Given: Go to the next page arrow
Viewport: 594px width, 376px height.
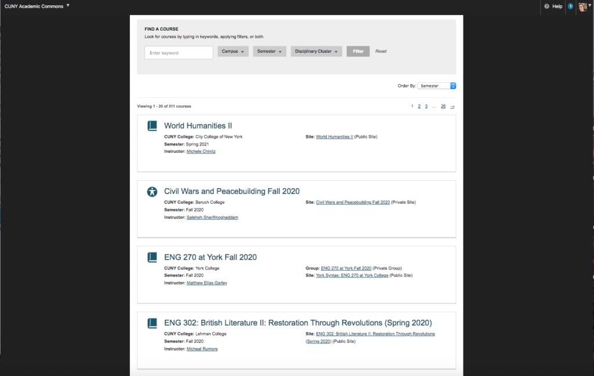Looking at the screenshot, I should tap(452, 106).
